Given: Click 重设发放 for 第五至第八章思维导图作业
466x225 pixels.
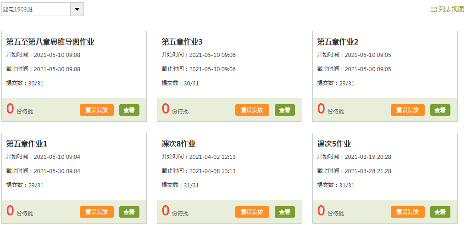Looking at the screenshot, I should [x=97, y=110].
